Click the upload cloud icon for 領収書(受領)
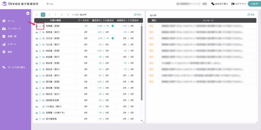The width and height of the screenshot is (261, 130). pyautogui.click(x=37, y=88)
